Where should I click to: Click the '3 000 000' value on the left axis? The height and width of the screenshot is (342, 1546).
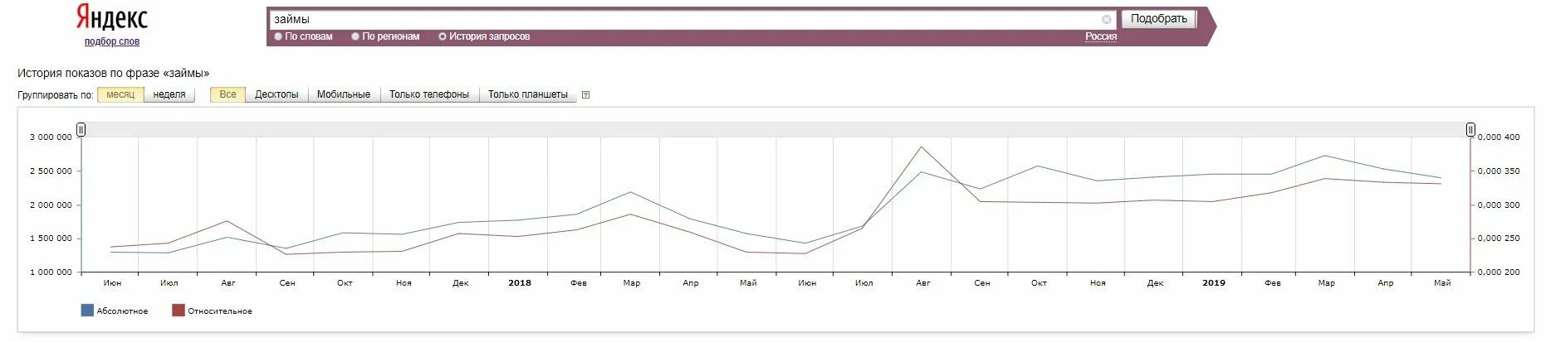point(51,137)
